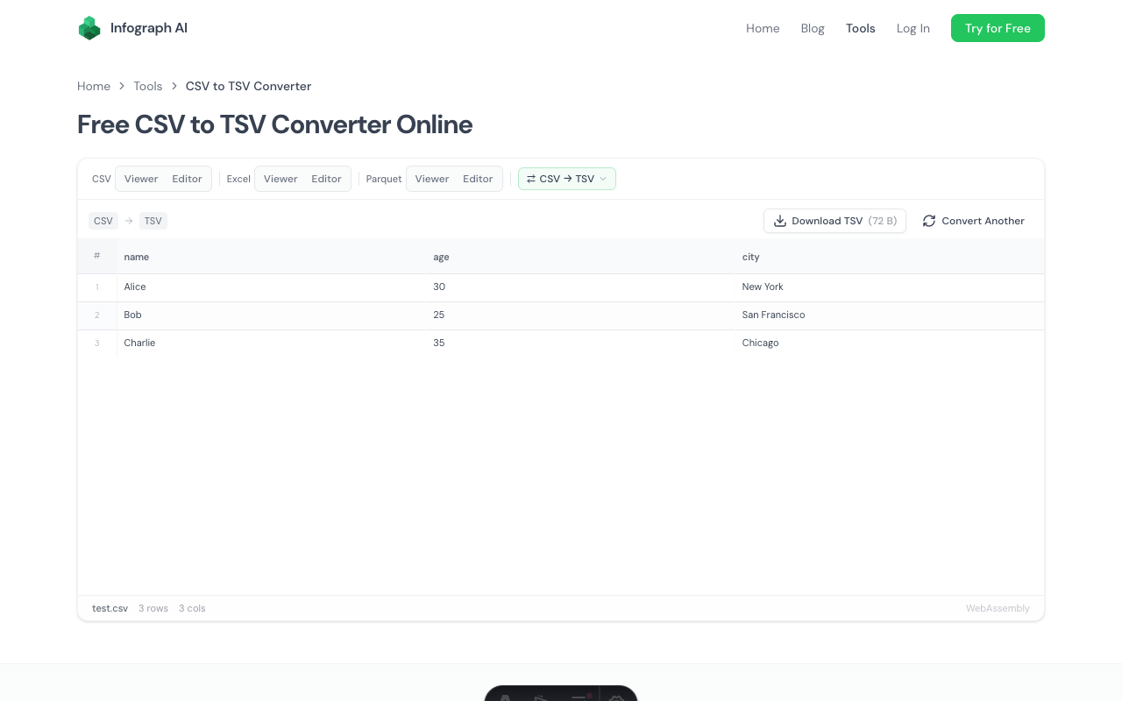The image size is (1122, 701).
Task: Click CSV to TSV Converter breadcrumb text
Action: [x=248, y=86]
